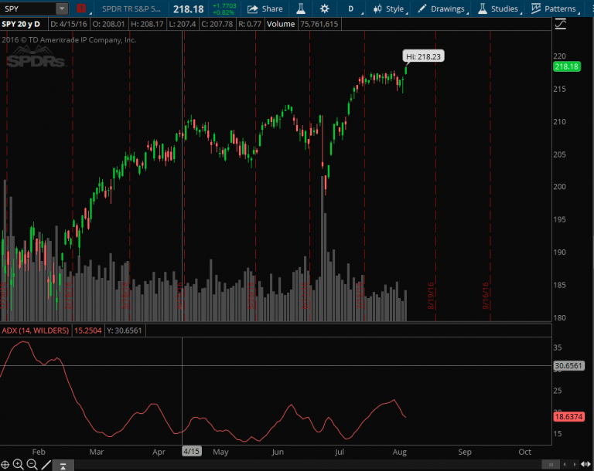Click the scroll right arrow

pyautogui.click(x=575, y=464)
